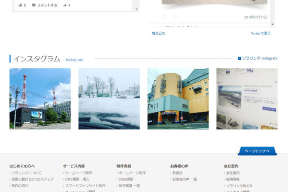This screenshot has height=192, width=288.
Task: Open ソラリンクについて footer link
Action: [27, 173]
